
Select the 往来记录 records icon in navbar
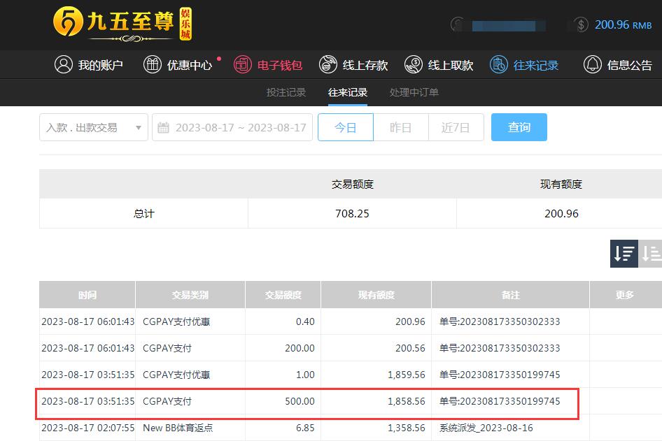[x=499, y=65]
